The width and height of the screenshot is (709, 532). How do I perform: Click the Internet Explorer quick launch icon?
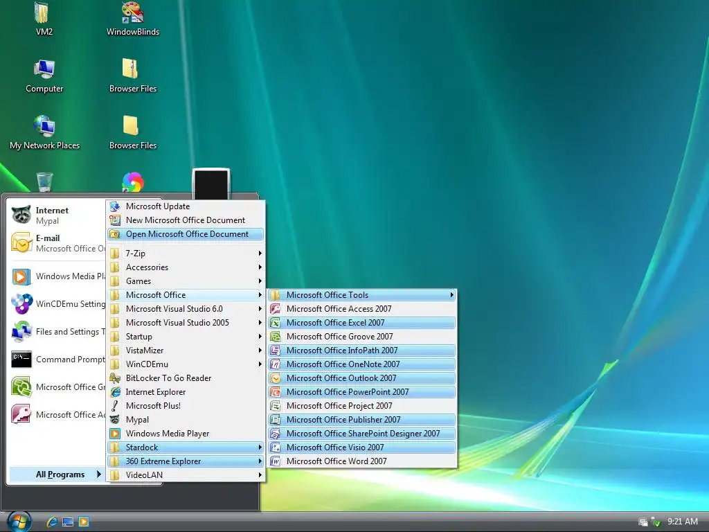52,522
